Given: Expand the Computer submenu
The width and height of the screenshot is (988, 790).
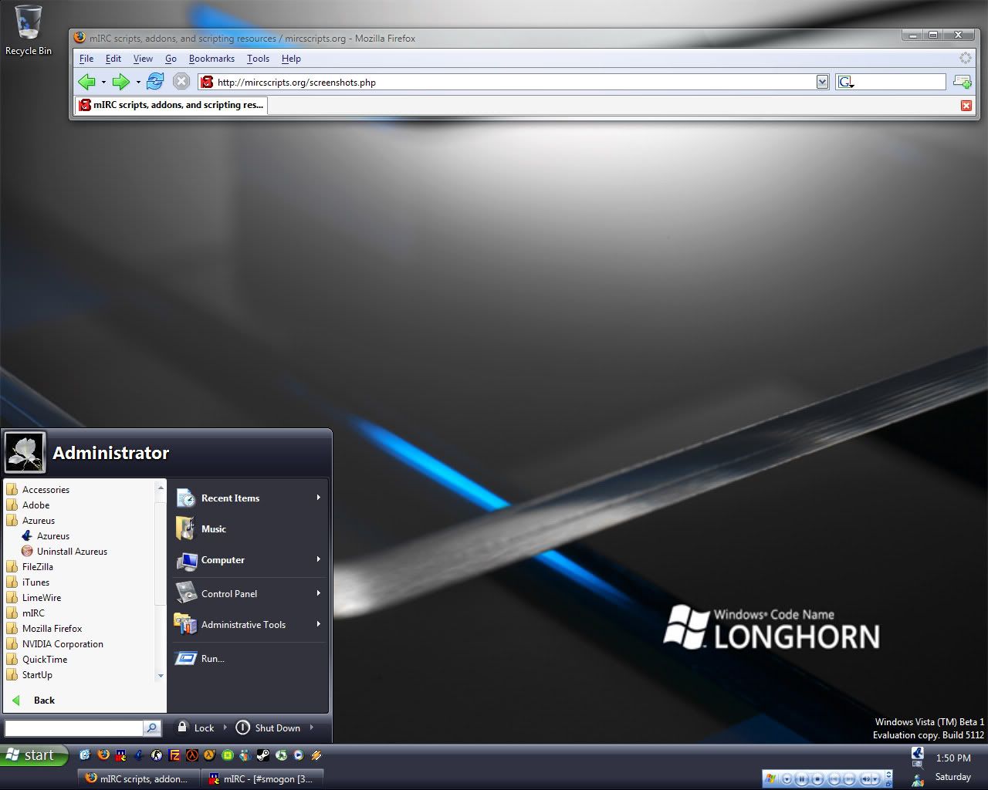Looking at the screenshot, I should point(318,559).
